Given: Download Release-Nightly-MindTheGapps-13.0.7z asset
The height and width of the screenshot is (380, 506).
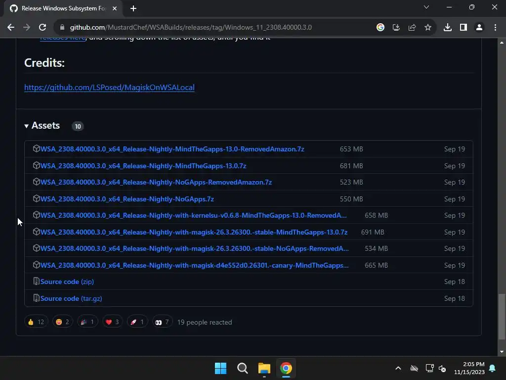Looking at the screenshot, I should tap(143, 166).
